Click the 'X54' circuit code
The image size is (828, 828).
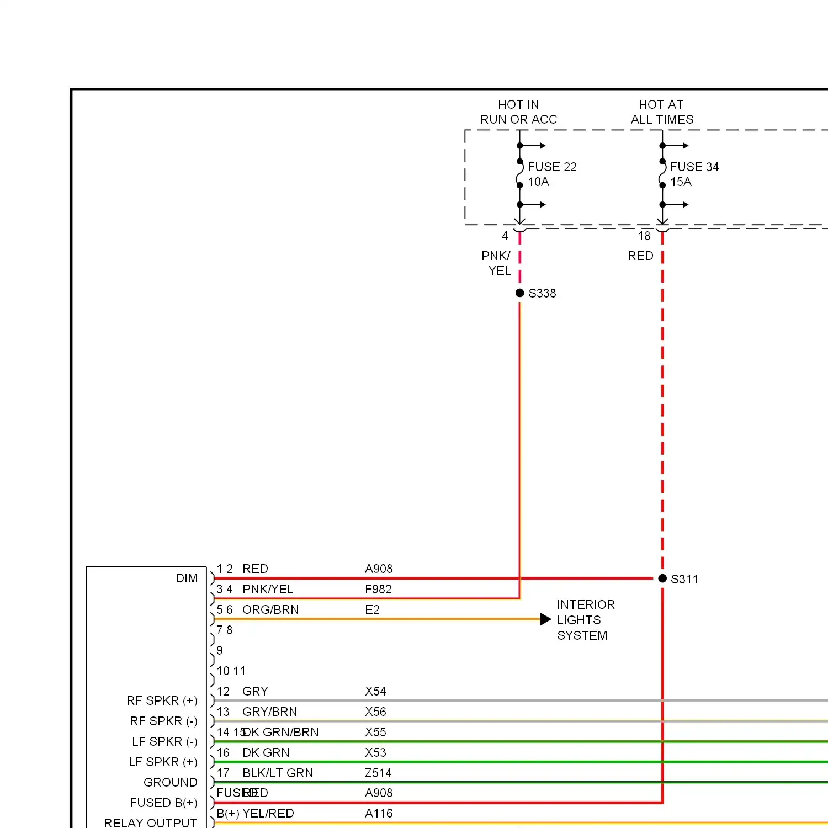pyautogui.click(x=375, y=691)
